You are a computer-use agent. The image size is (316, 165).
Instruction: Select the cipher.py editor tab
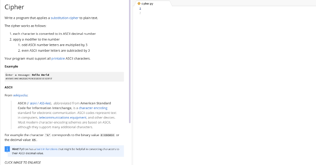pos(152,3)
